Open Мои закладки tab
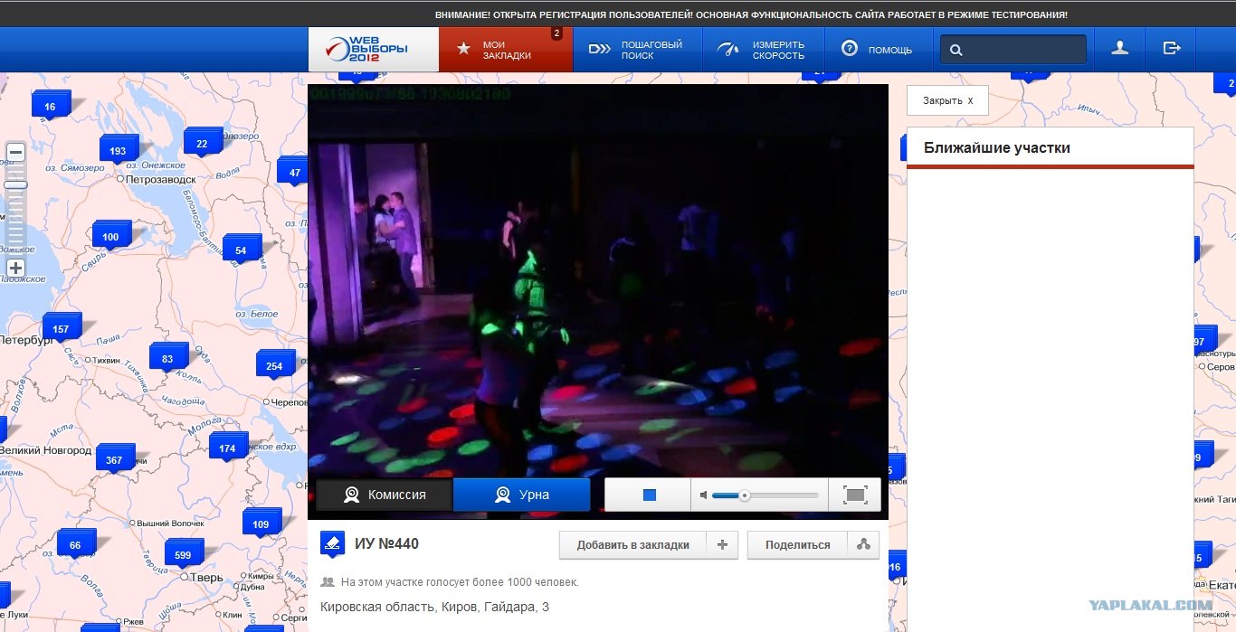This screenshot has height=632, width=1236. [x=506, y=49]
